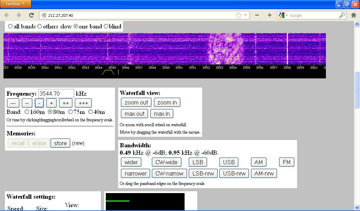Image resolution: width=360 pixels, height=211 pixels.
Task: Reload the page with the refresh icon
Action: 31,15
